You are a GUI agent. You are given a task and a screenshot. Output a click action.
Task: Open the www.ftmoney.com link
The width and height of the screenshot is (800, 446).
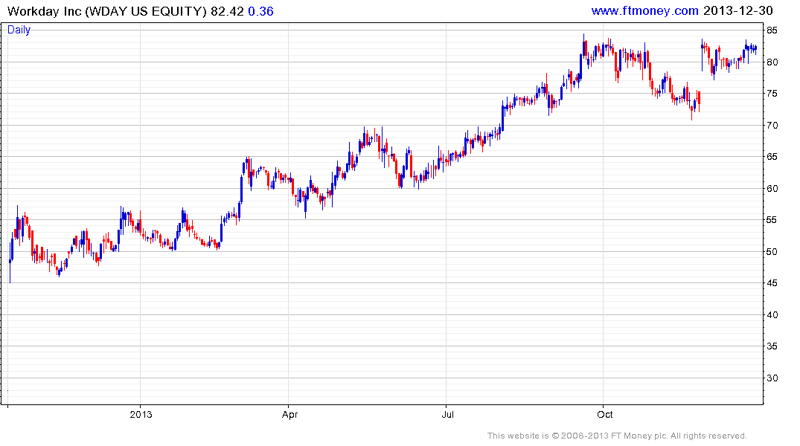point(644,10)
